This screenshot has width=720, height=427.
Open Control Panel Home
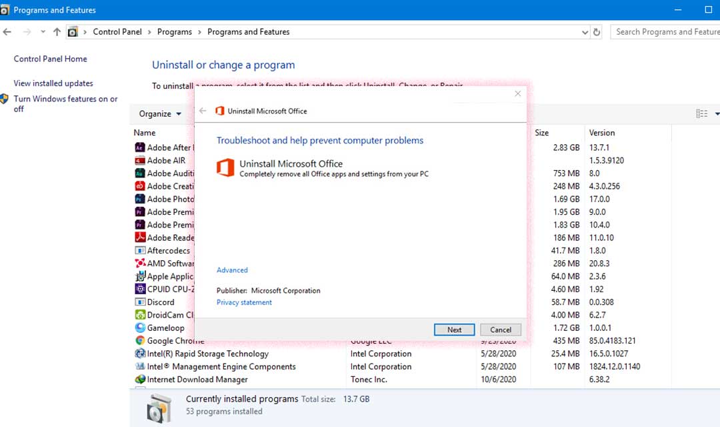pos(50,59)
